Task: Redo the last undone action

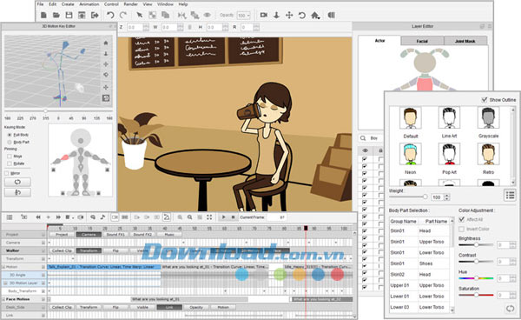Action: (x=123, y=16)
